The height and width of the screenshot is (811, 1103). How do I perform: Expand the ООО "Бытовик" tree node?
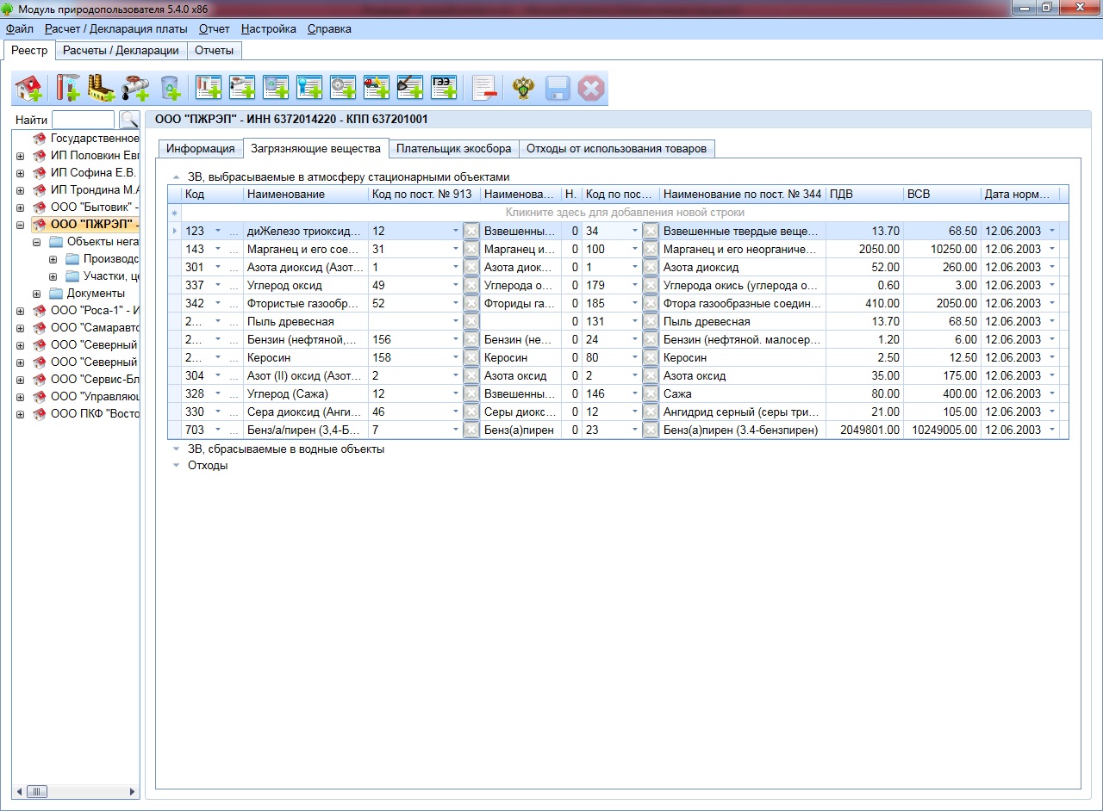pos(20,207)
